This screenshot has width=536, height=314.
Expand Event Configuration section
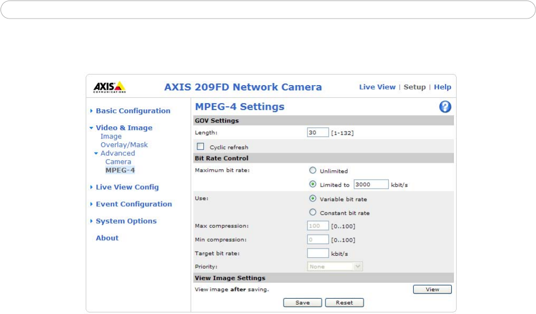pos(133,204)
